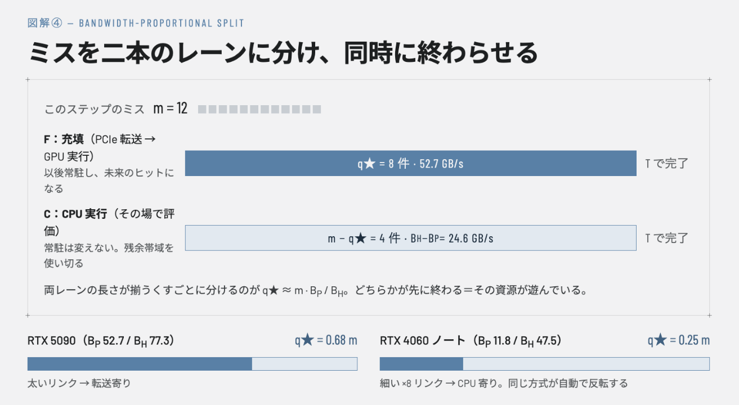Click the 図解④ bandwidth-proportional split caption

click(x=136, y=23)
